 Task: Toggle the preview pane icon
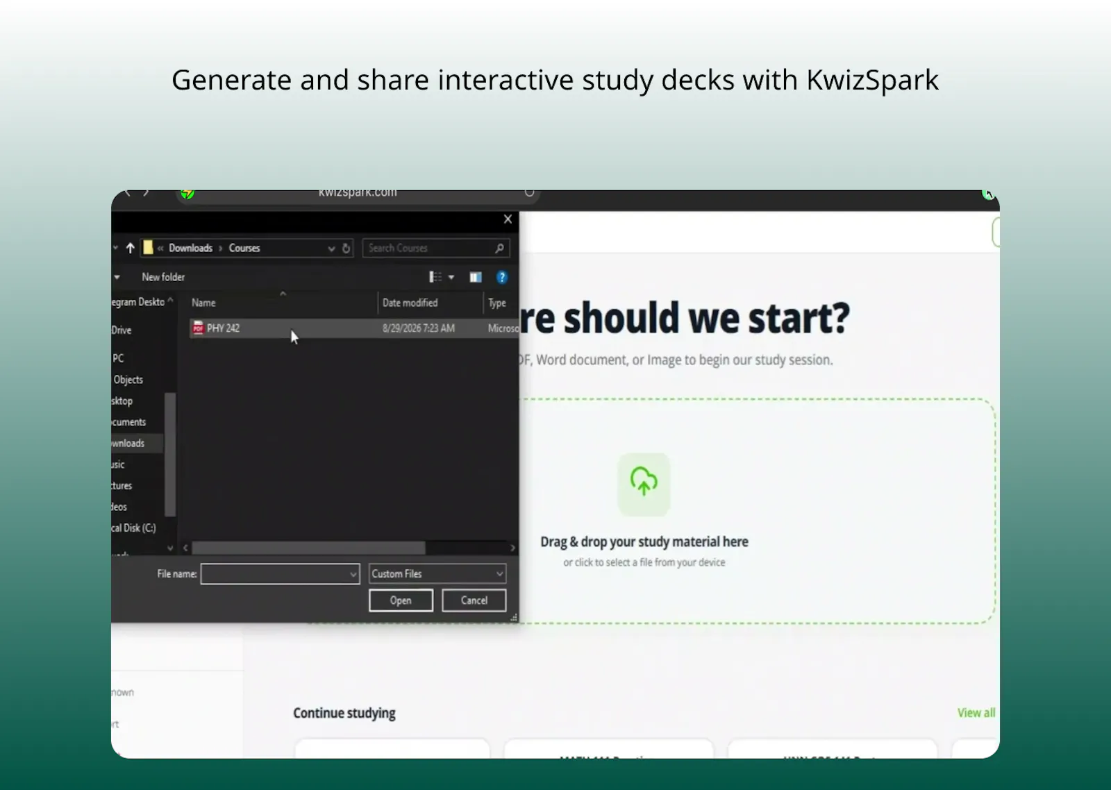(475, 277)
